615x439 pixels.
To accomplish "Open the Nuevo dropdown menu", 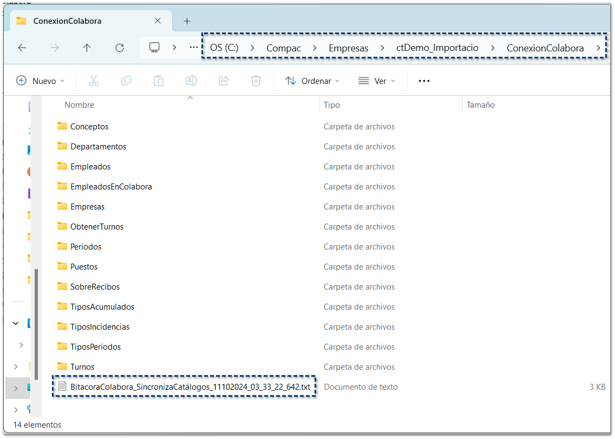I will point(41,81).
